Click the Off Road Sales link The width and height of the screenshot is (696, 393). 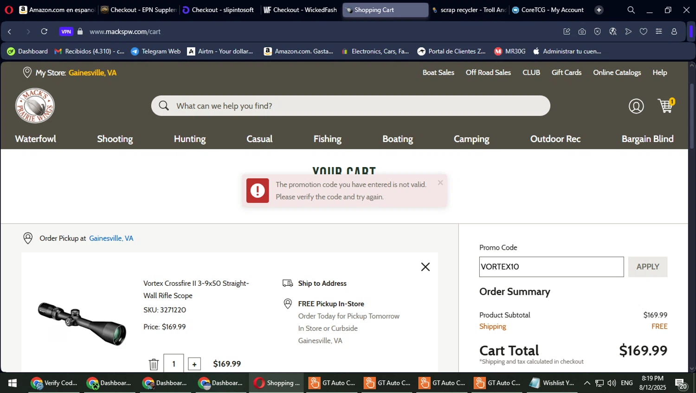click(488, 72)
